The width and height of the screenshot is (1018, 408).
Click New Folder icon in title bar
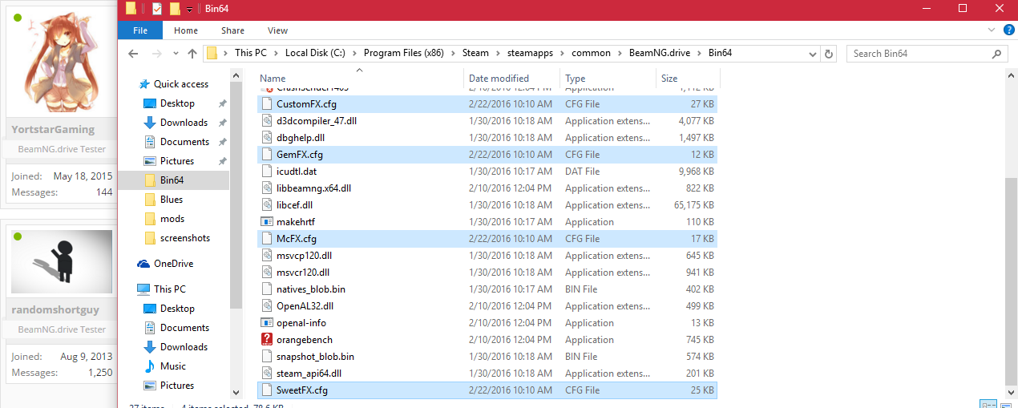(175, 9)
